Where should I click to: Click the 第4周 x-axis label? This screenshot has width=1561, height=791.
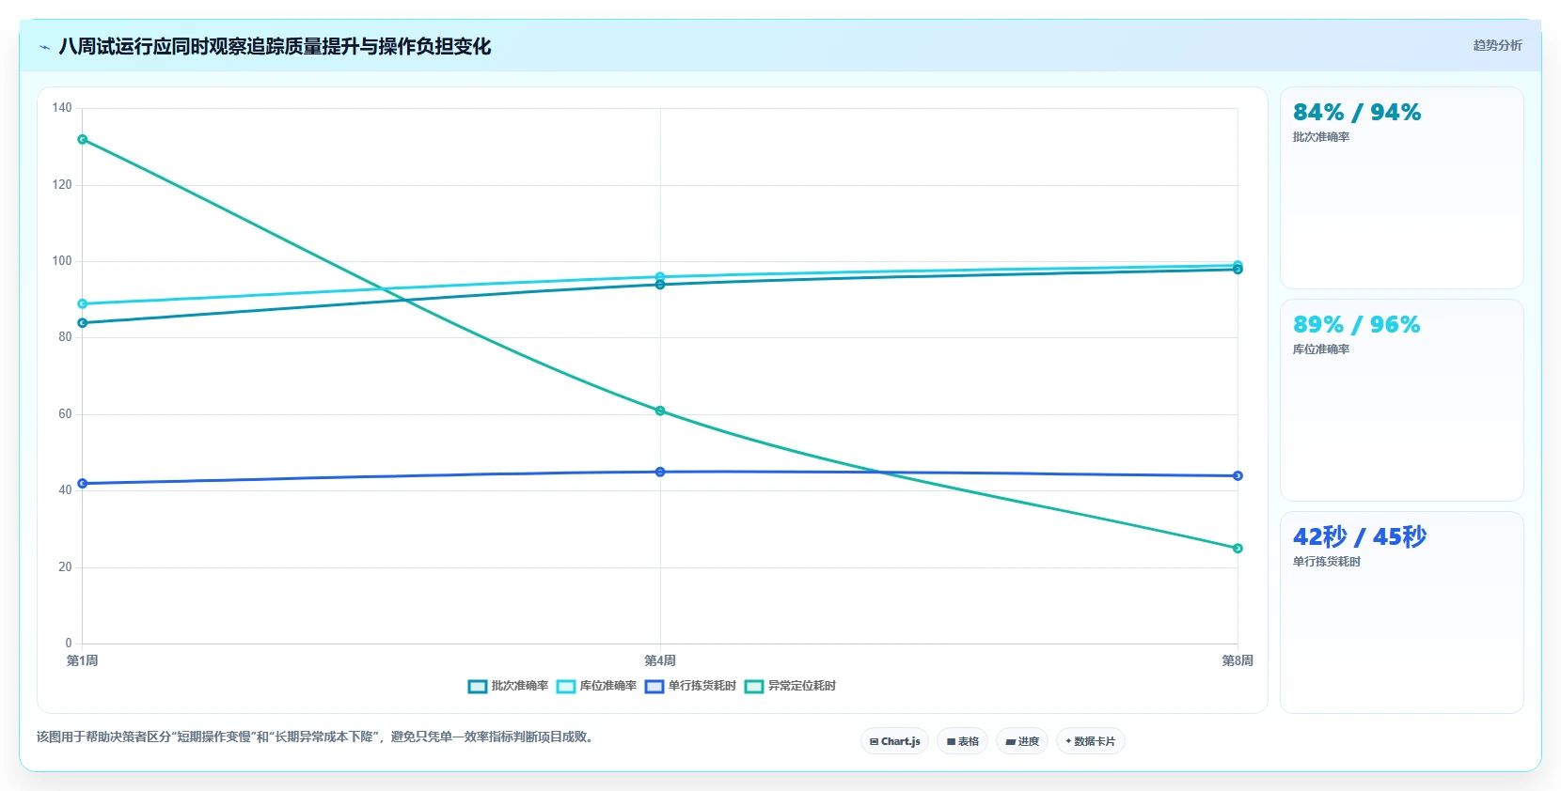tap(660, 660)
